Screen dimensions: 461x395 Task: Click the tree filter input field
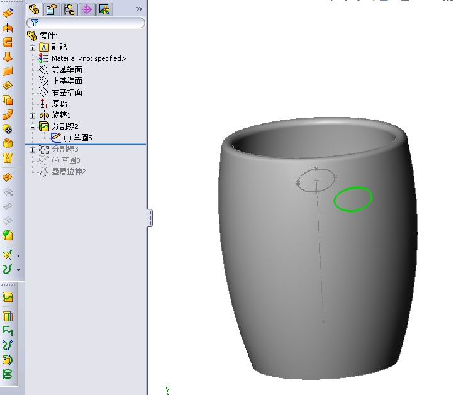tap(86, 23)
